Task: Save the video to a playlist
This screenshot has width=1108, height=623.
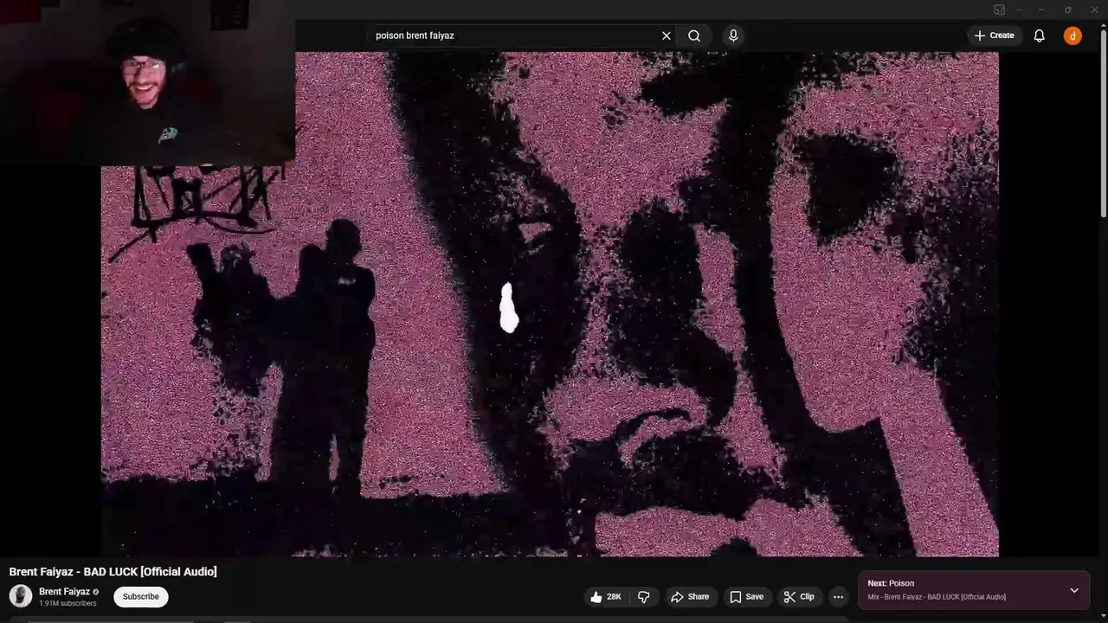Action: click(746, 597)
